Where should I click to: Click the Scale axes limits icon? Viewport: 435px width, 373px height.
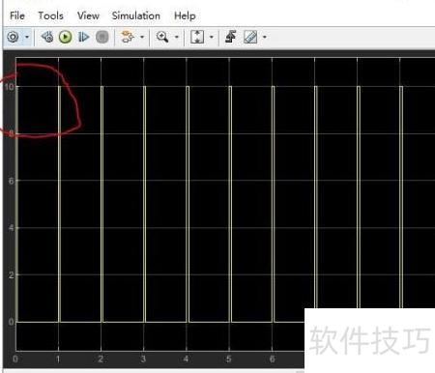click(197, 37)
